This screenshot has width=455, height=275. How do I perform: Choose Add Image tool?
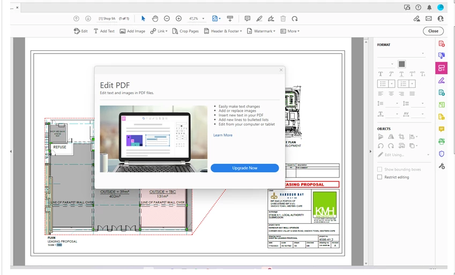point(132,31)
